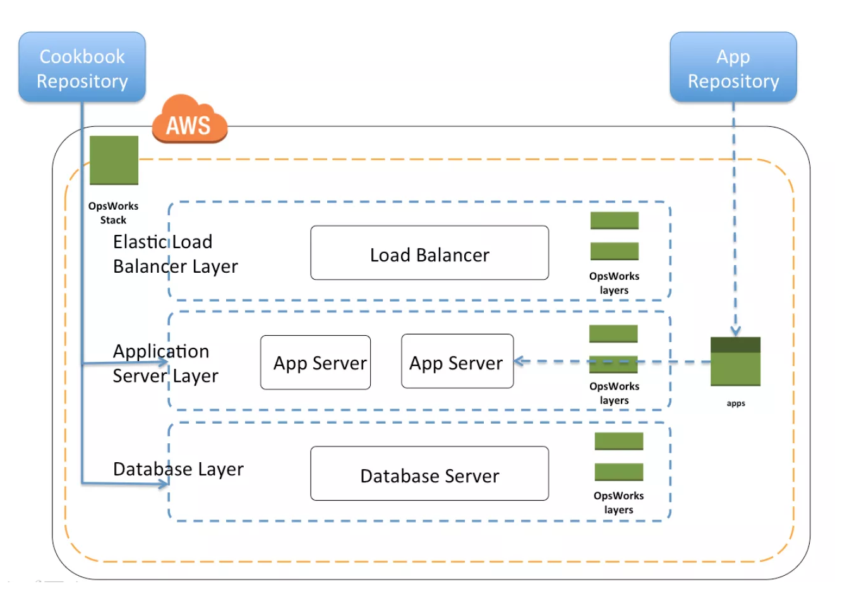Click the OpsWorks layers icon in Elastic Load Balancer Layer

pyautogui.click(x=615, y=236)
